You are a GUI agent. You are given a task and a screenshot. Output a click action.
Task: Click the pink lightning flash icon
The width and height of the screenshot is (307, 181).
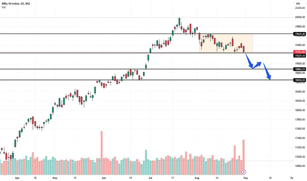243,172
